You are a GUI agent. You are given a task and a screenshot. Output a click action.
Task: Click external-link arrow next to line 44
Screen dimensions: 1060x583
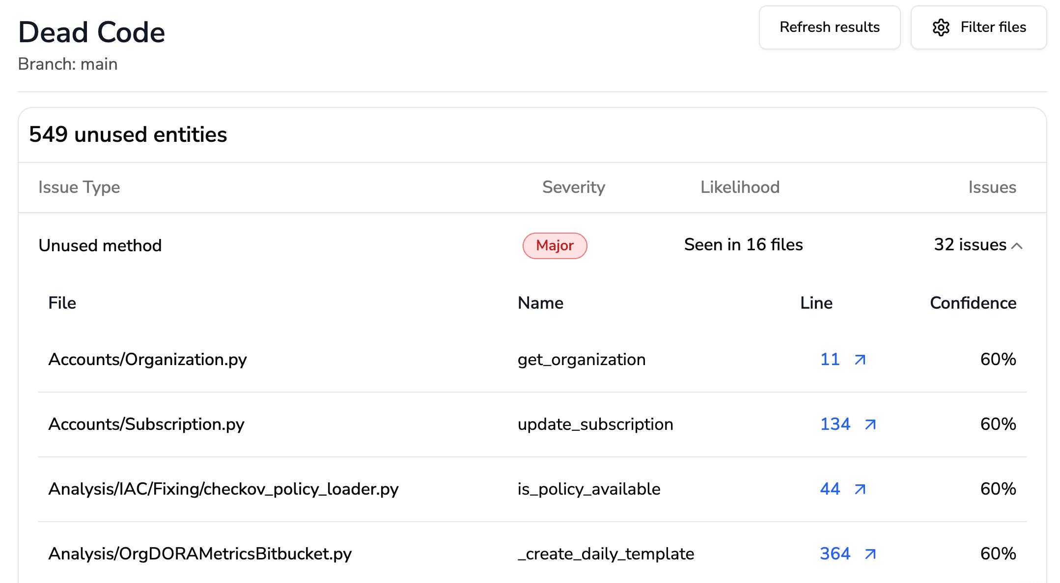(x=860, y=489)
